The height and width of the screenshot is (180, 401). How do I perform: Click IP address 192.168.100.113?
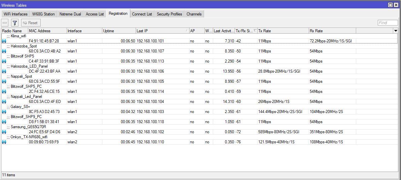click(x=151, y=61)
